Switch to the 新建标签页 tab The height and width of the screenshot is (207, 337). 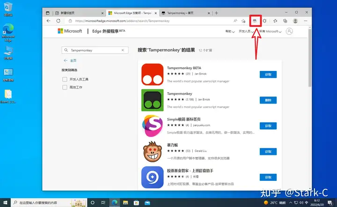(80, 13)
